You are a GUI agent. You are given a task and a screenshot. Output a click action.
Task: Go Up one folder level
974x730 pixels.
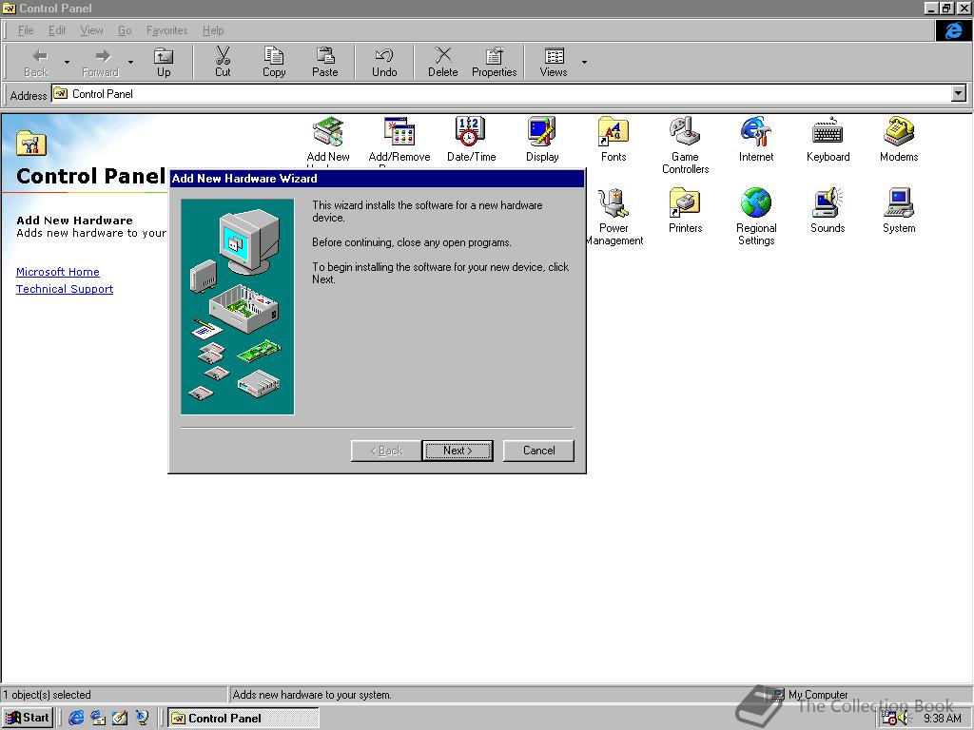[164, 62]
